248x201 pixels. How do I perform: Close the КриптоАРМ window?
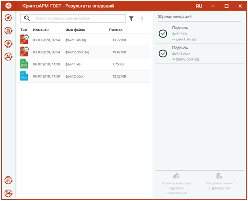[240, 6]
